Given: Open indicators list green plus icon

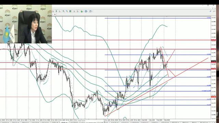Looking at the screenshot, I should click(x=81, y=11).
